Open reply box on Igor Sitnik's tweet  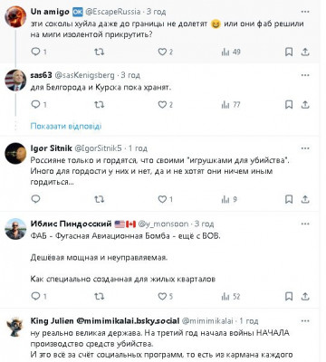36,199
